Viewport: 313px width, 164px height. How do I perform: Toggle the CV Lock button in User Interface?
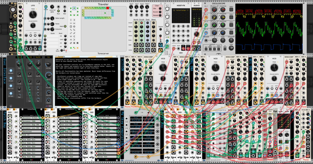coord(11,78)
